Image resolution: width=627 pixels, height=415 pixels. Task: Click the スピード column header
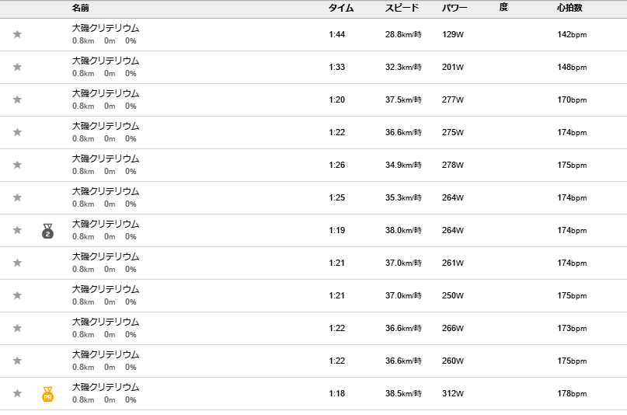coord(402,8)
